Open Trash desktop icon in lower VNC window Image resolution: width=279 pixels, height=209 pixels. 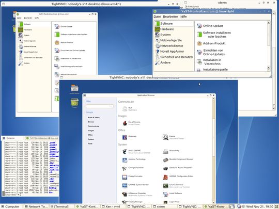tap(74, 102)
